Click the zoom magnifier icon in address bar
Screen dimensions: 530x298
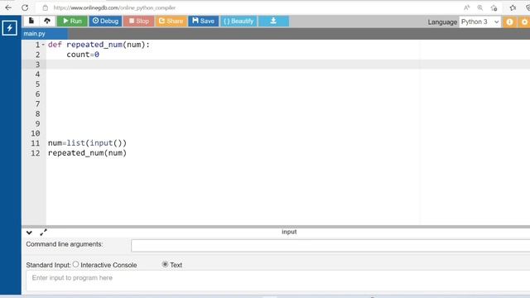pos(480,7)
